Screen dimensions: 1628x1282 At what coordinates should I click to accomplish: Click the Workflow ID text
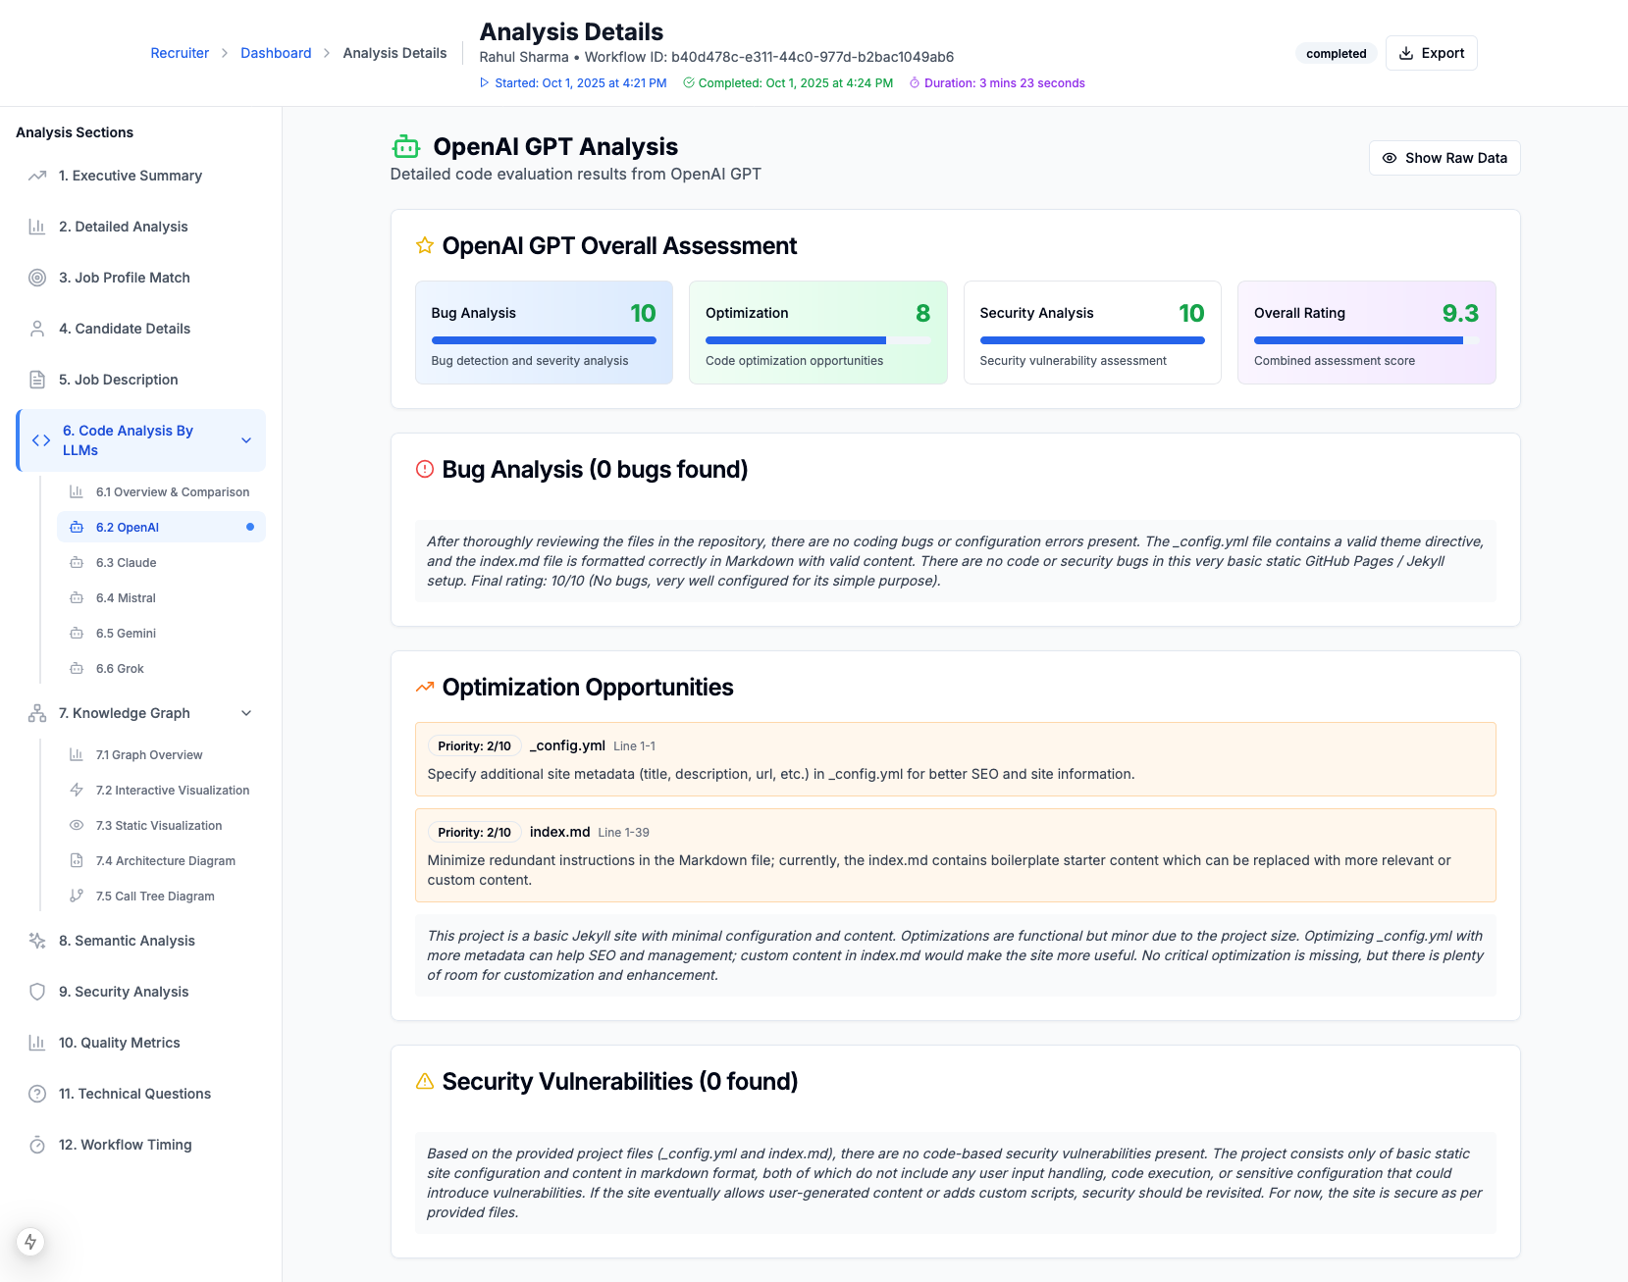point(769,57)
